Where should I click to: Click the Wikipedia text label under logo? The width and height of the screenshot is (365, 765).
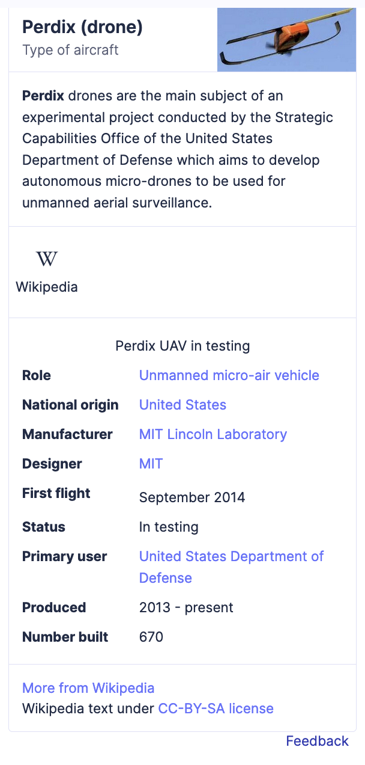point(47,287)
